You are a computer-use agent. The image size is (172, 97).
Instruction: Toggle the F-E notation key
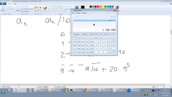74,52
